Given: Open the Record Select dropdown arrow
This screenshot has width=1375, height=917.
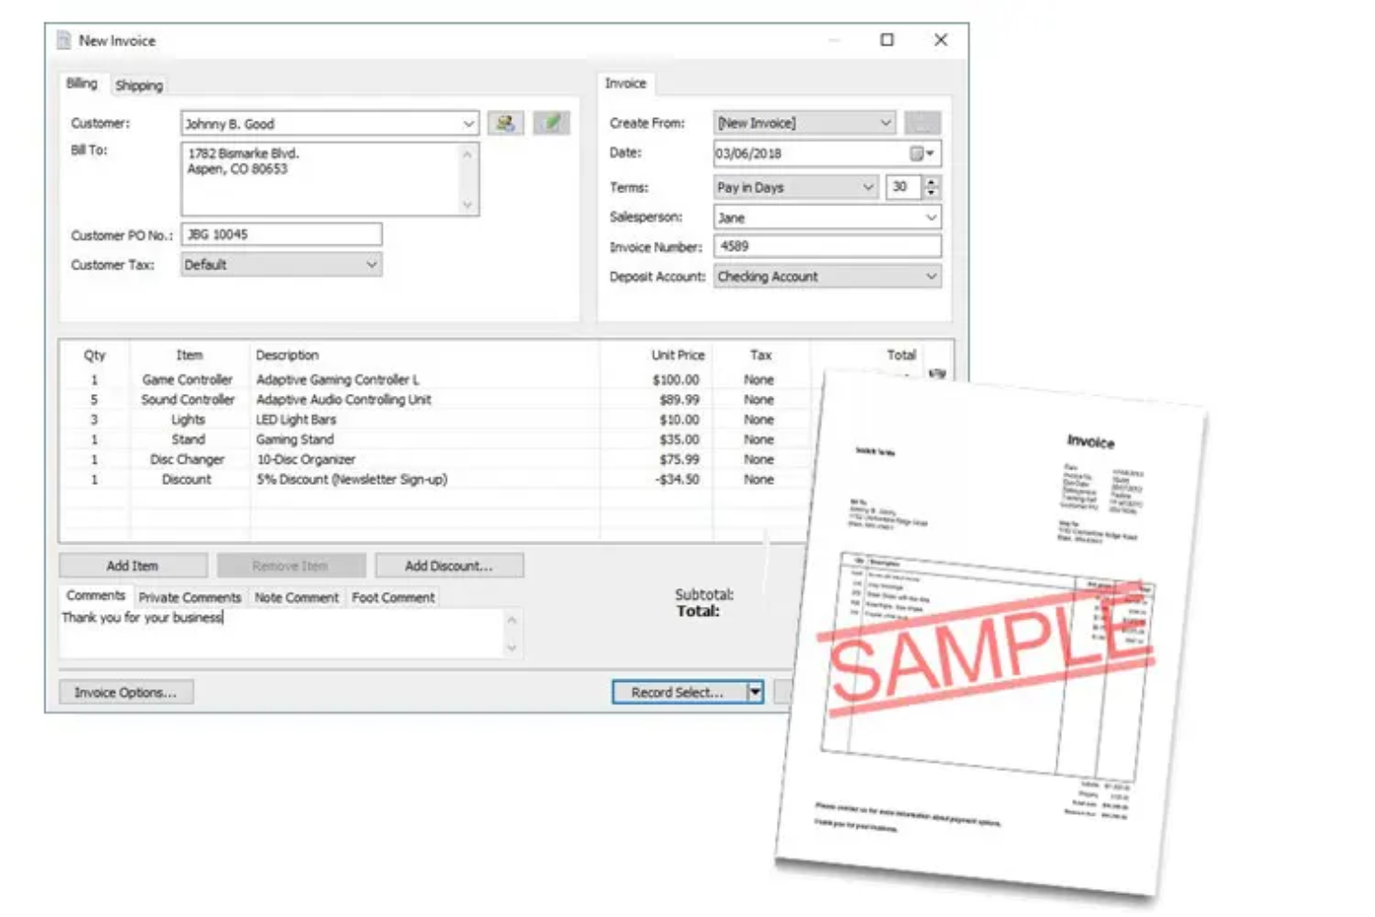Looking at the screenshot, I should [x=755, y=692].
